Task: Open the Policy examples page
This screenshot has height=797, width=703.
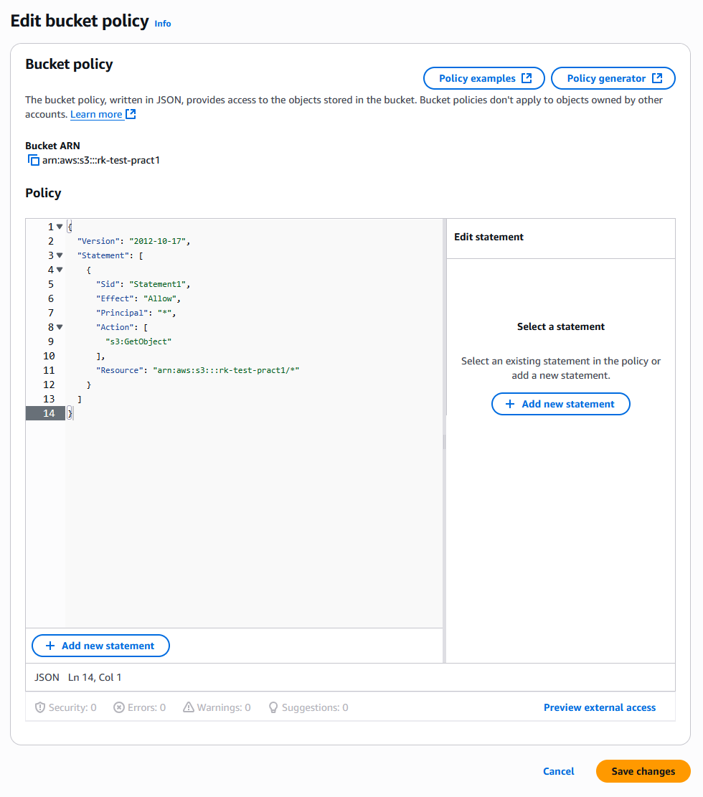Action: click(x=484, y=78)
